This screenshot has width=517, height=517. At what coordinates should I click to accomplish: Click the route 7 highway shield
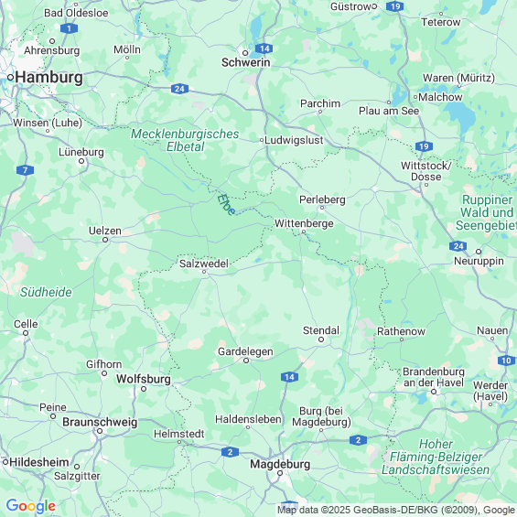point(25,170)
